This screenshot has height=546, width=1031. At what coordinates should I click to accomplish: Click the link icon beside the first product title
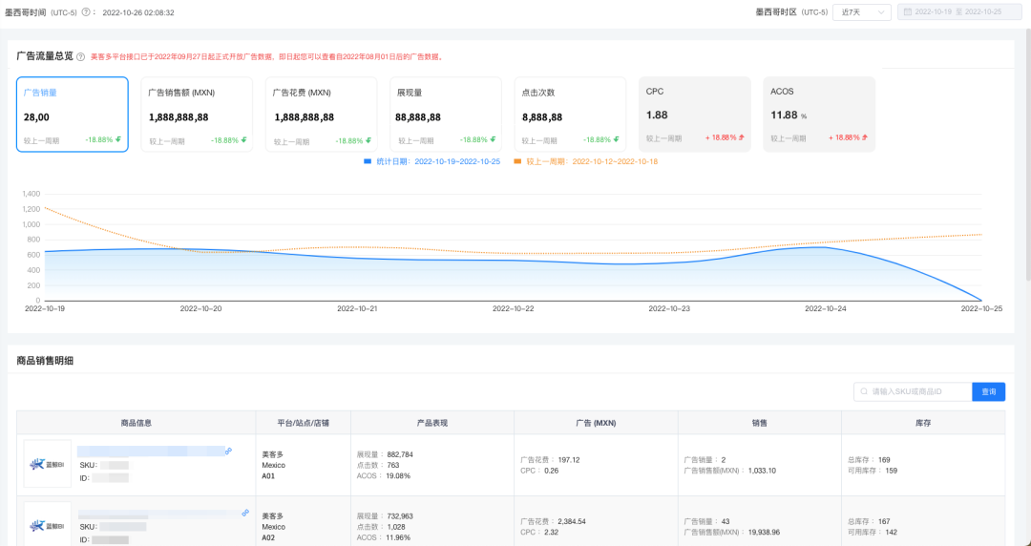(x=229, y=451)
